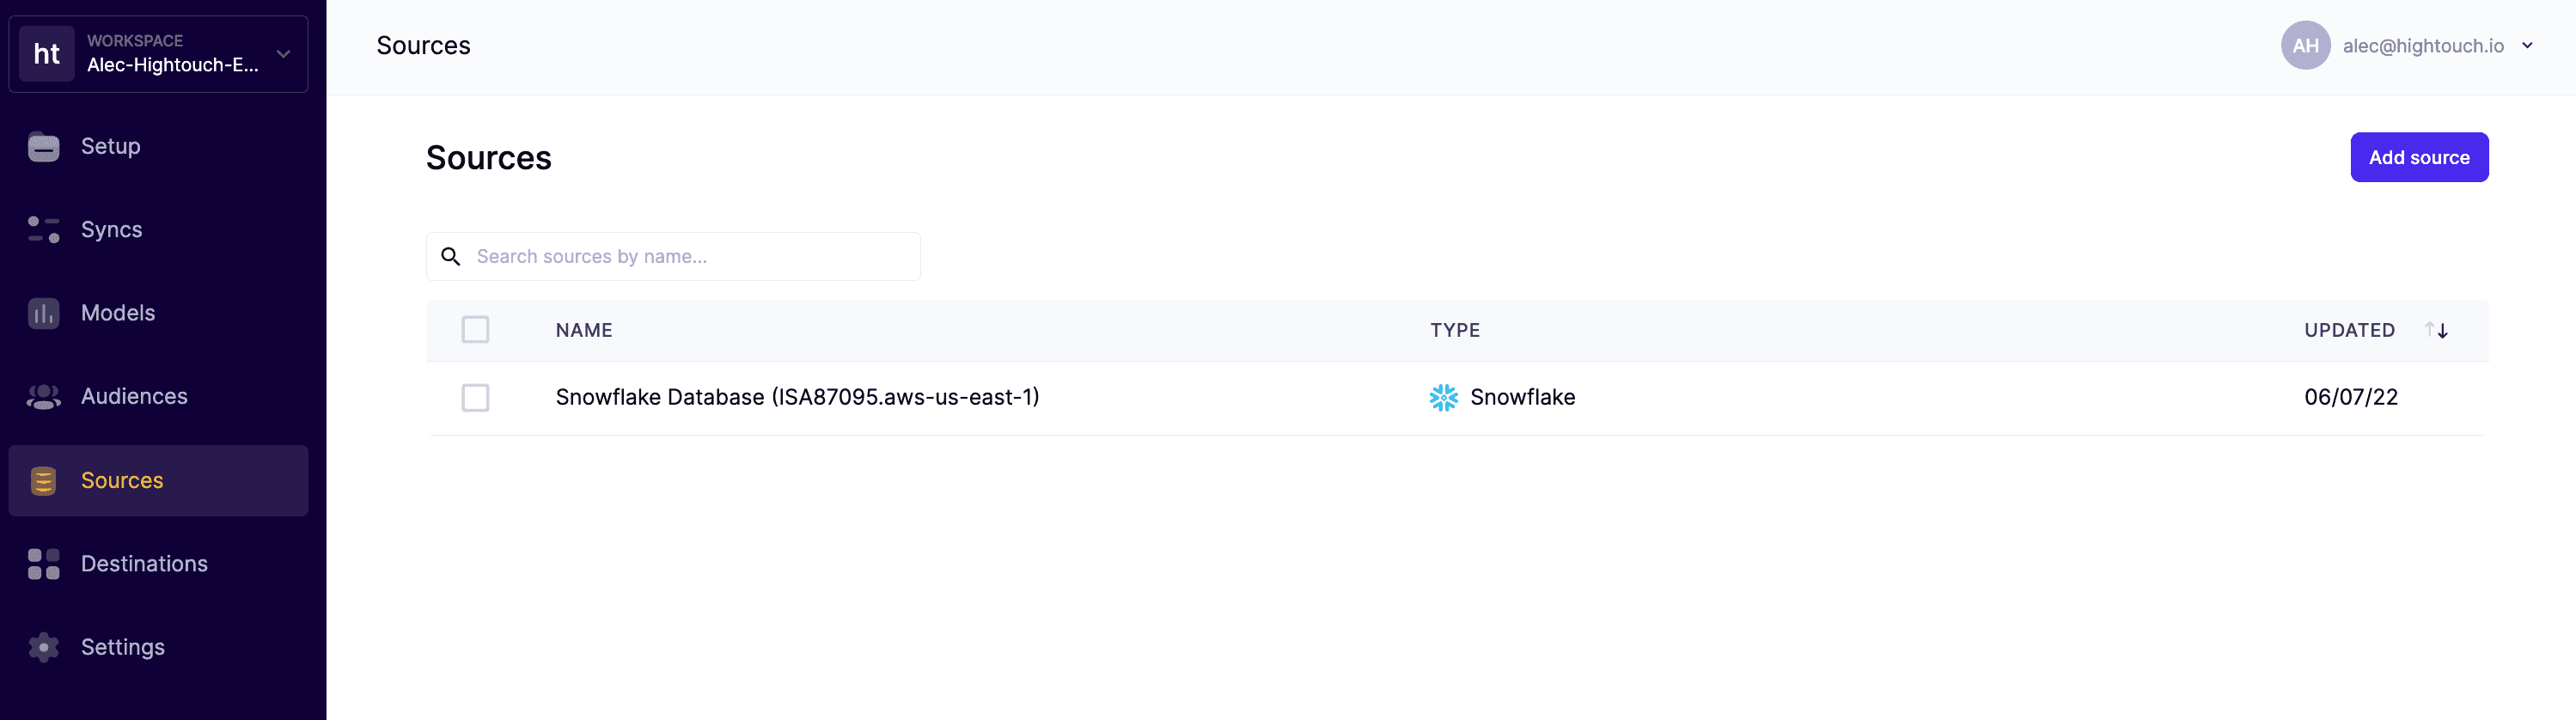2576x720 pixels.
Task: Click the Setup folder icon in sidebar
Action: pos(43,147)
